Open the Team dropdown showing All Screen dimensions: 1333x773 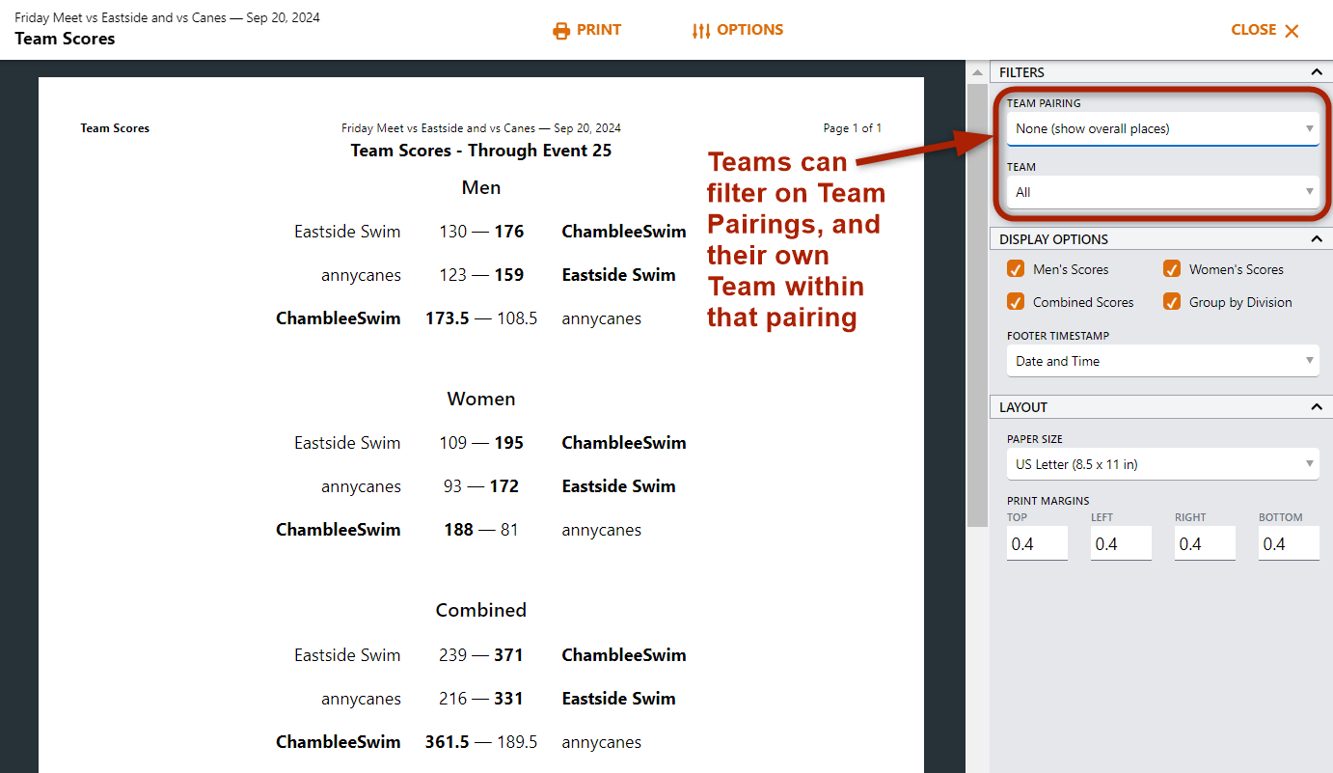(1162, 192)
